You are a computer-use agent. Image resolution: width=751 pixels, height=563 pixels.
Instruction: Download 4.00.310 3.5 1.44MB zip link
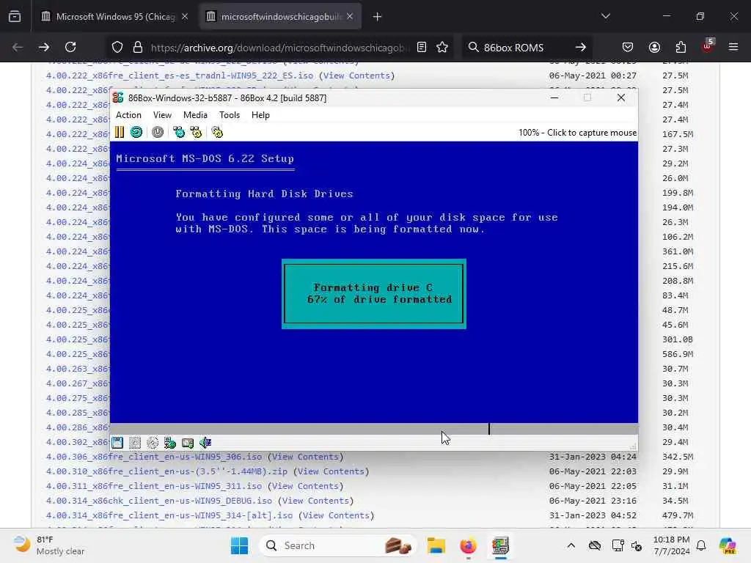(x=166, y=471)
